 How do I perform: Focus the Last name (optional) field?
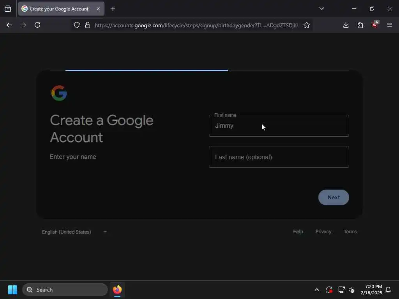pyautogui.click(x=279, y=157)
